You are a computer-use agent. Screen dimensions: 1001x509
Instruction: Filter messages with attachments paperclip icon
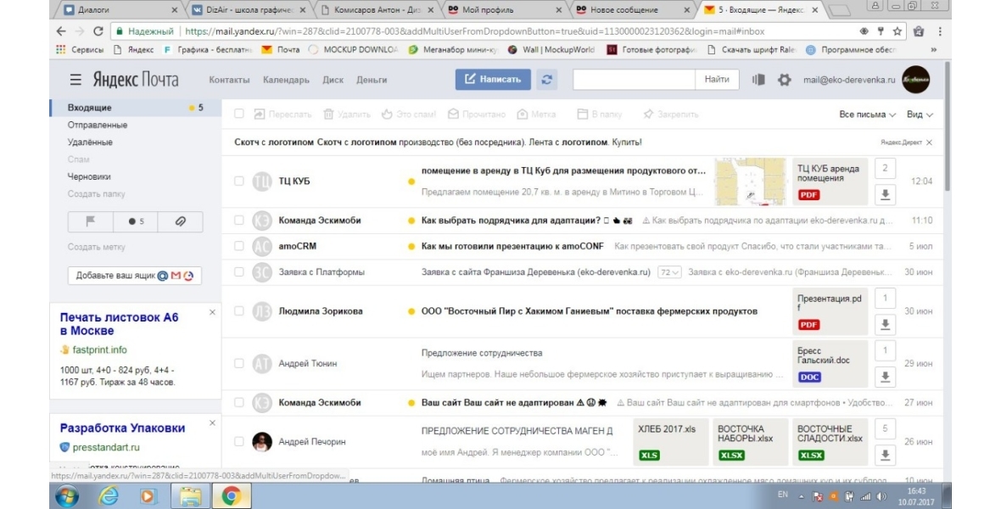coord(180,221)
